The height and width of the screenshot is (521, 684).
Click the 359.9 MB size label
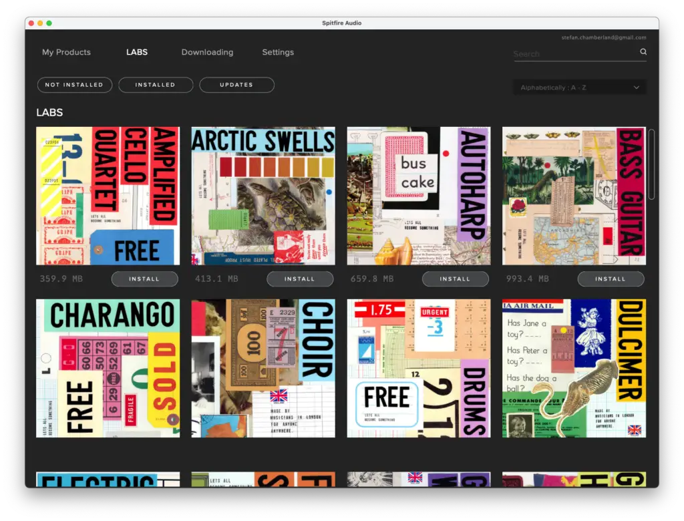(x=61, y=279)
